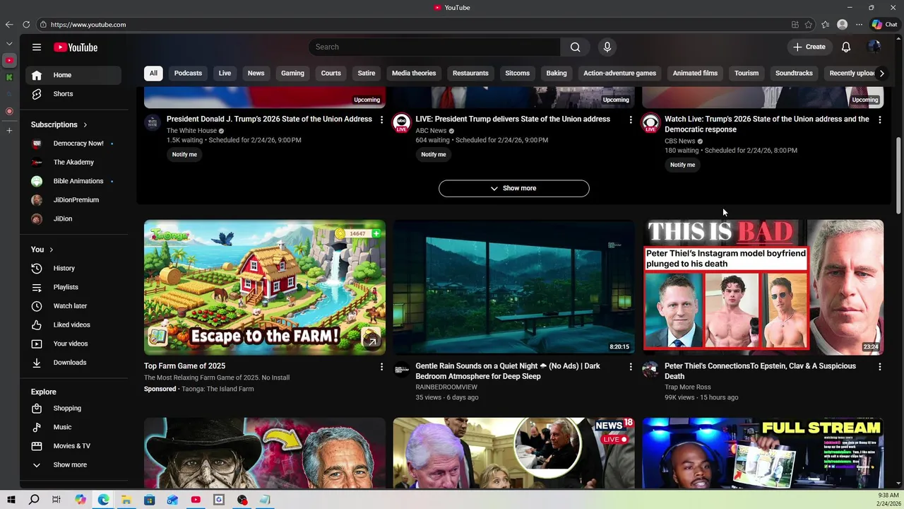The width and height of the screenshot is (904, 509).
Task: Open the Escape to the FARM ad thumbnail
Action: 265,287
